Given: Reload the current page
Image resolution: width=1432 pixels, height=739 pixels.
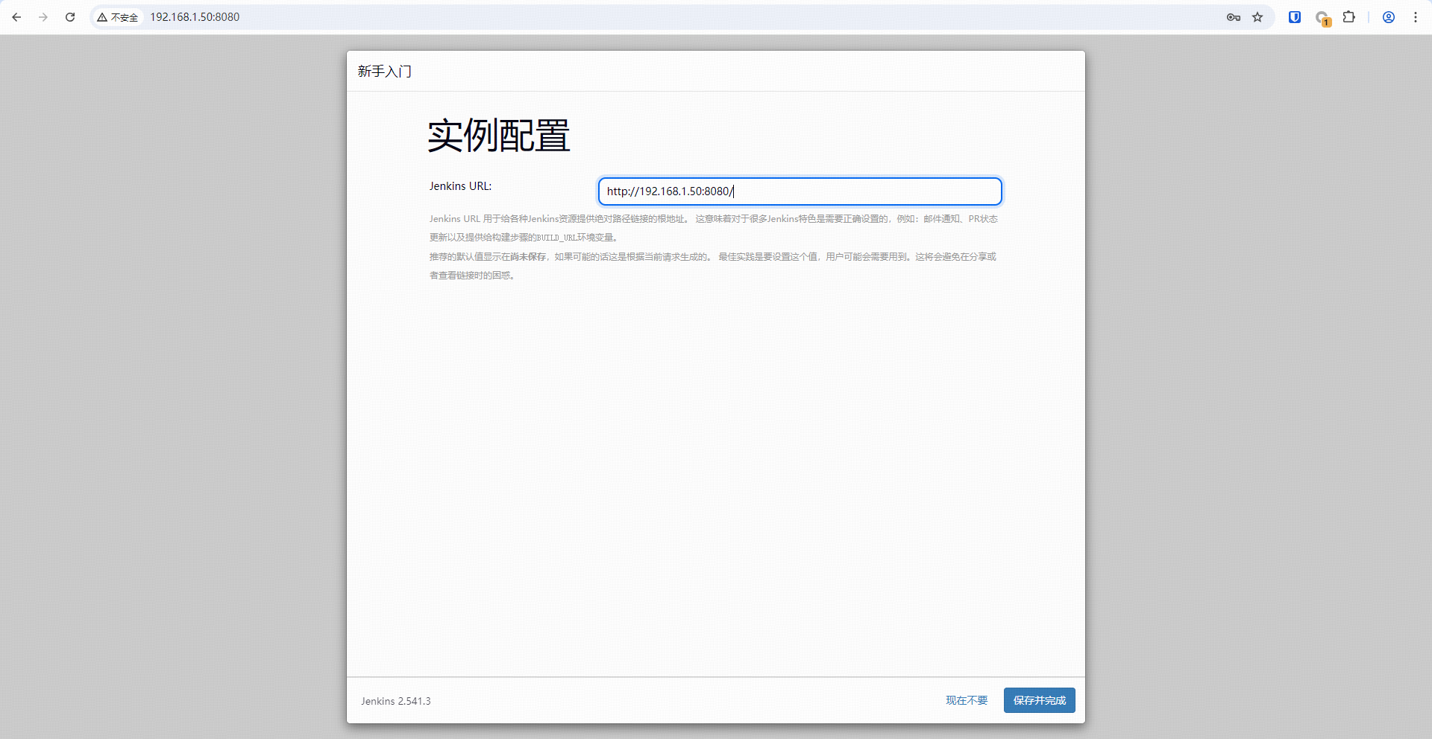Looking at the screenshot, I should coord(70,17).
